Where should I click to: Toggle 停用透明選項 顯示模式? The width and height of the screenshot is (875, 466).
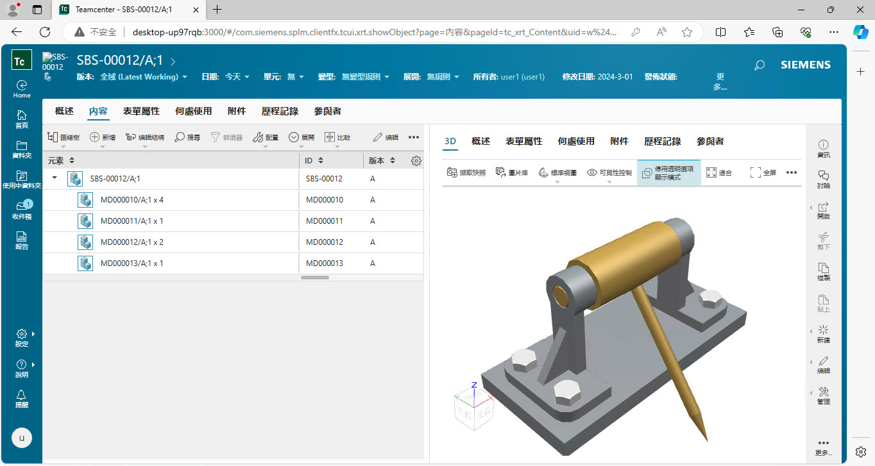(669, 173)
